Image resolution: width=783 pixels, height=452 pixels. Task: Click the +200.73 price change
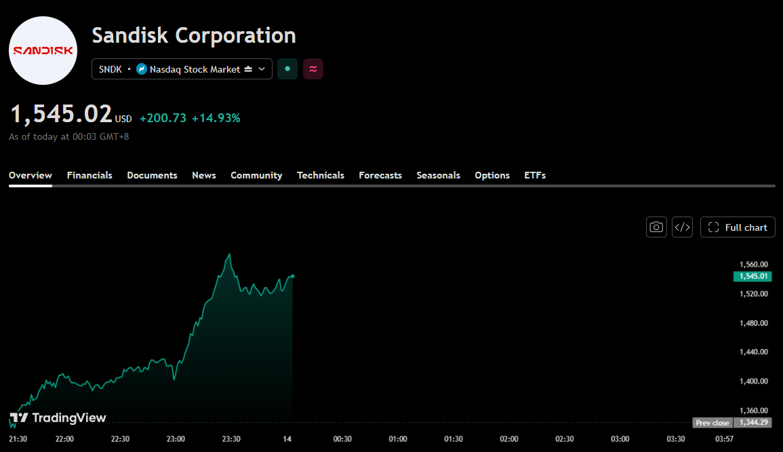[163, 118]
